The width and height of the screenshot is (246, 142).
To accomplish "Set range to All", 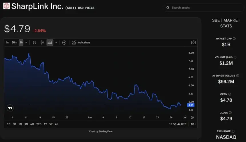I will [x=57, y=124].
